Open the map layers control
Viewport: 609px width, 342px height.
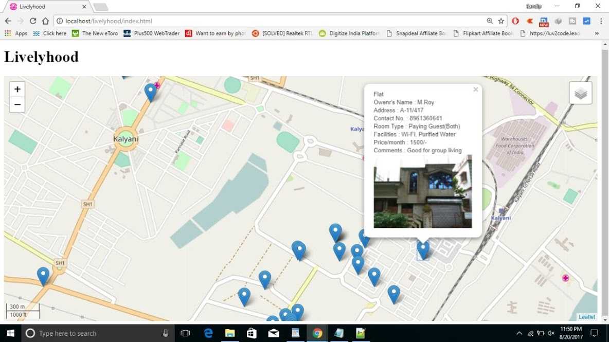[x=580, y=93]
